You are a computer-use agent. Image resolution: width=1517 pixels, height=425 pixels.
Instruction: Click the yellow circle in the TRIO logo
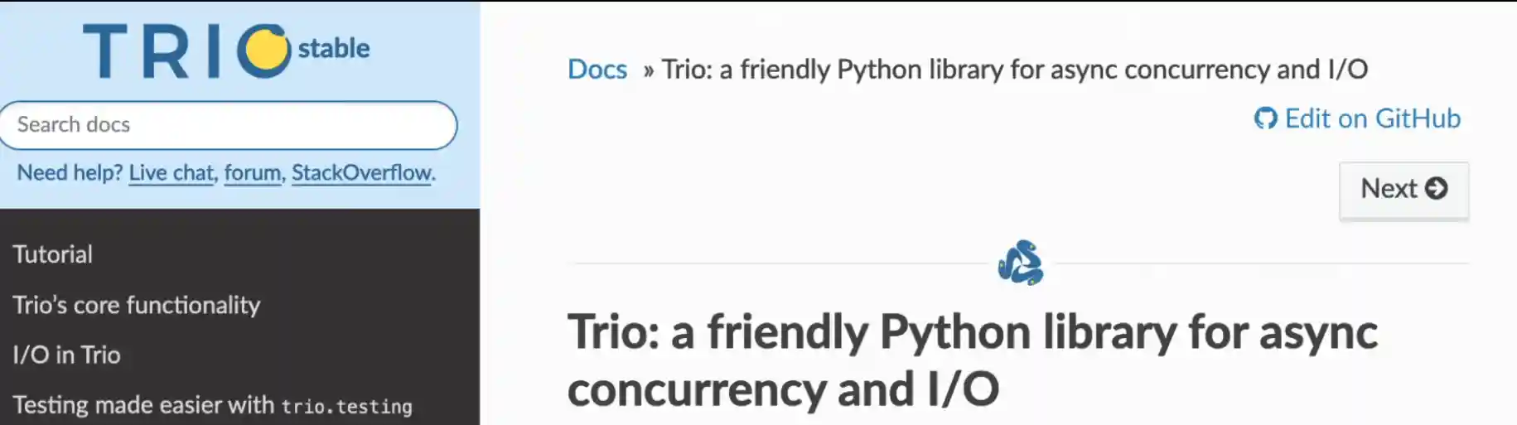tap(267, 50)
